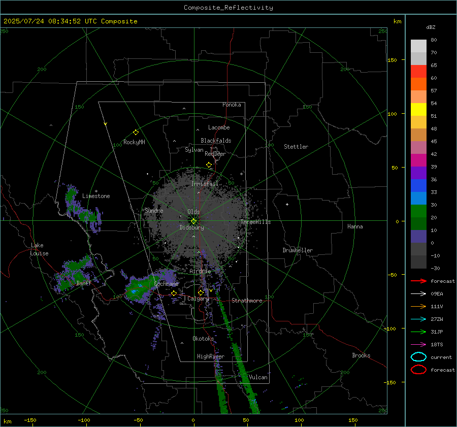Click the Lake Louise label

click(x=39, y=249)
